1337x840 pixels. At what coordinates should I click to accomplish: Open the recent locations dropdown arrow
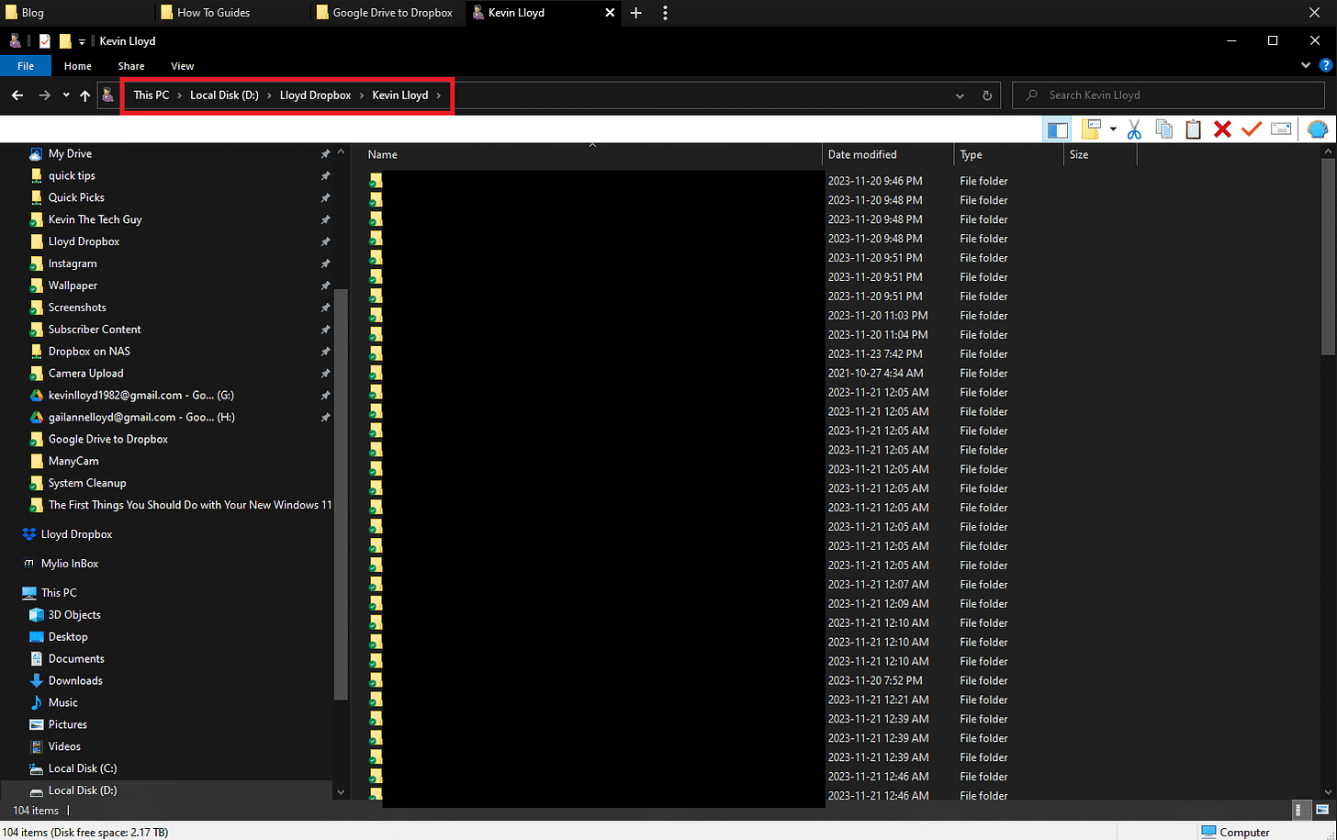(x=66, y=95)
